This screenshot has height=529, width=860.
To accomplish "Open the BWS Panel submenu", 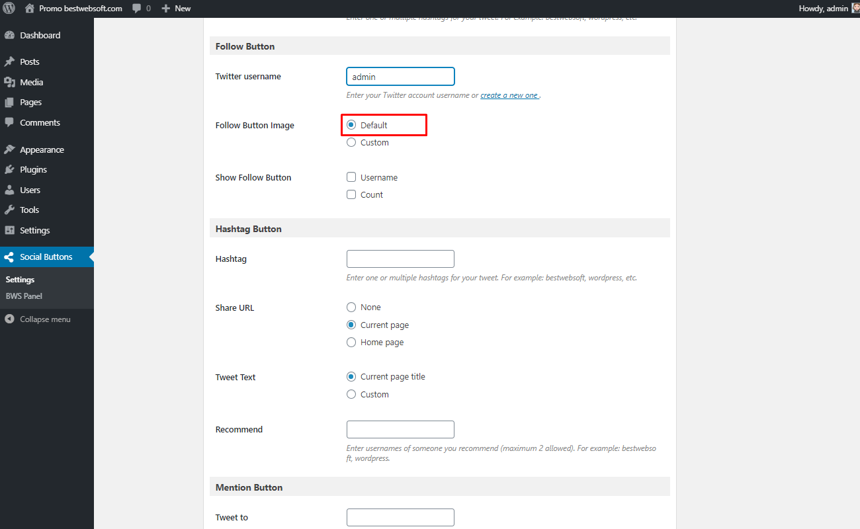I will coord(24,296).
